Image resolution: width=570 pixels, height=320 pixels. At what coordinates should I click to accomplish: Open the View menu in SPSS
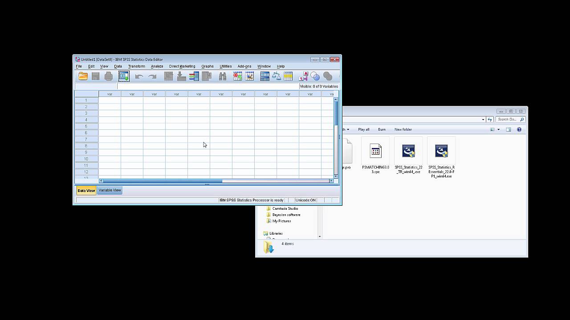(104, 66)
